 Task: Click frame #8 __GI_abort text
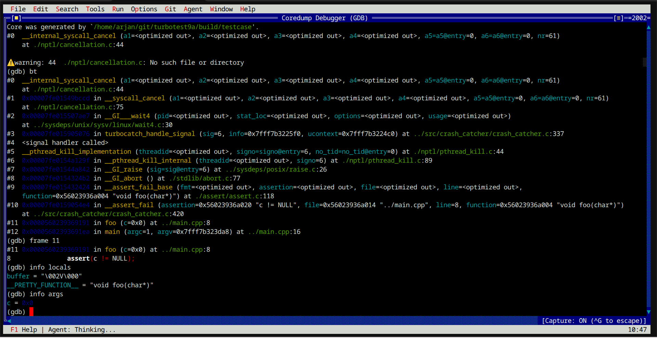(x=124, y=178)
